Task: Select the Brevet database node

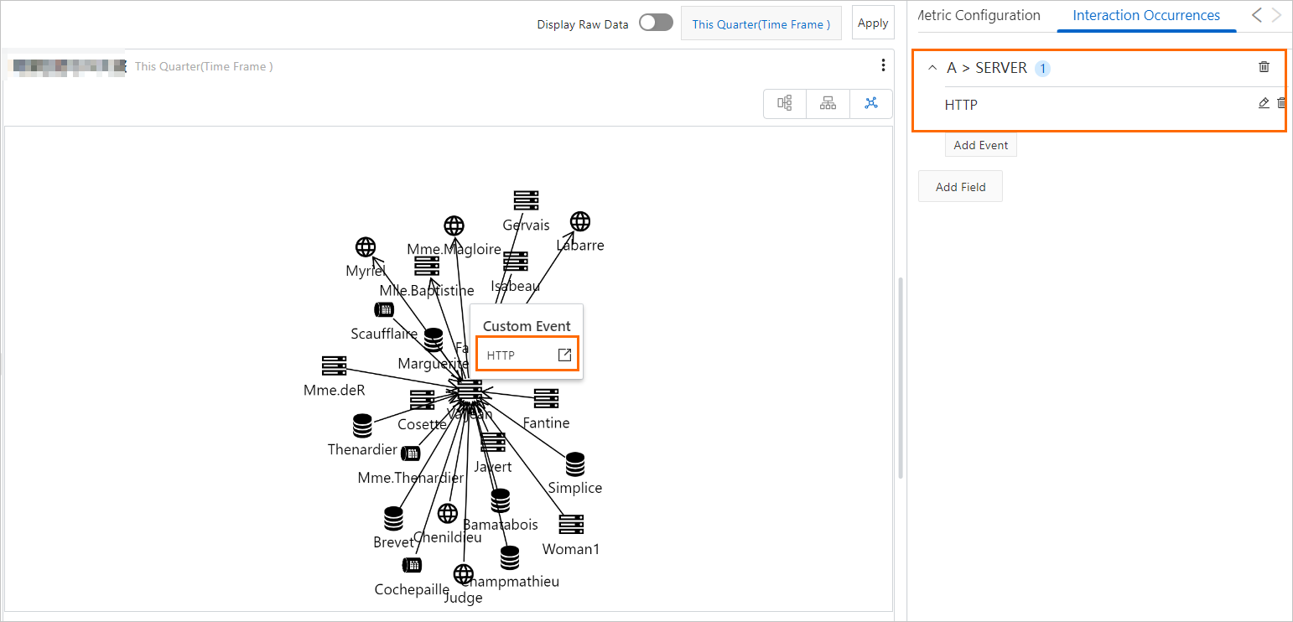Action: 394,518
